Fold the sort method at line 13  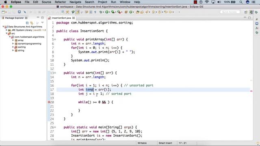click(x=55, y=73)
